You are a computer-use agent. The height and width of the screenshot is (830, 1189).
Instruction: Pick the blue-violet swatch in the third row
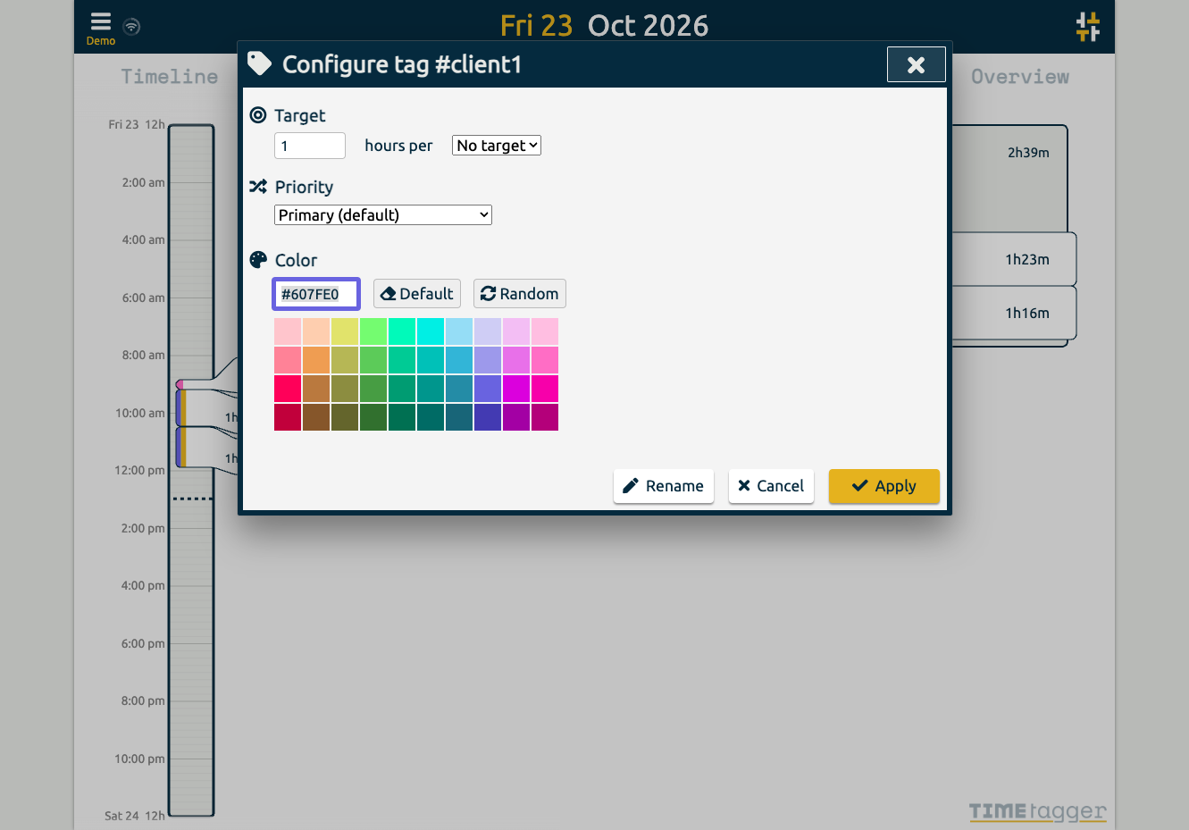tap(488, 389)
